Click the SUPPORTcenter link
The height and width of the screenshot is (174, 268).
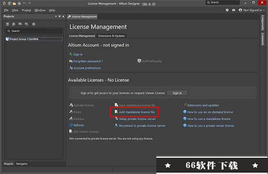point(150,61)
